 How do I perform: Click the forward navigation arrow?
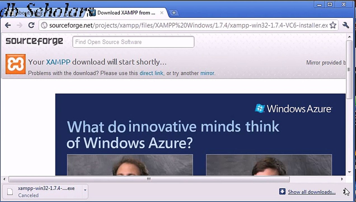19,25
